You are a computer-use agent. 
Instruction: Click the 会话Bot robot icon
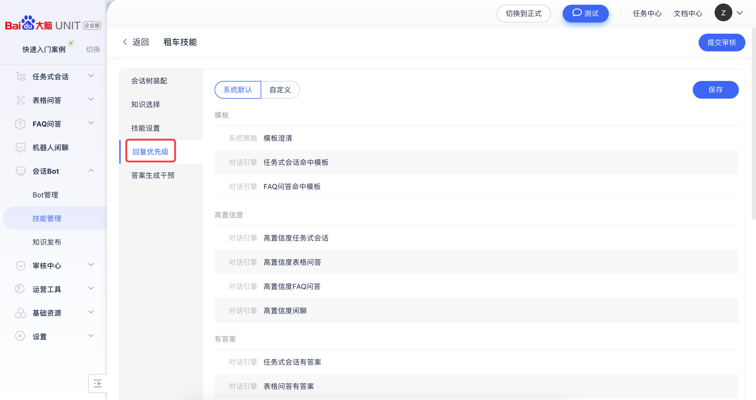21,171
